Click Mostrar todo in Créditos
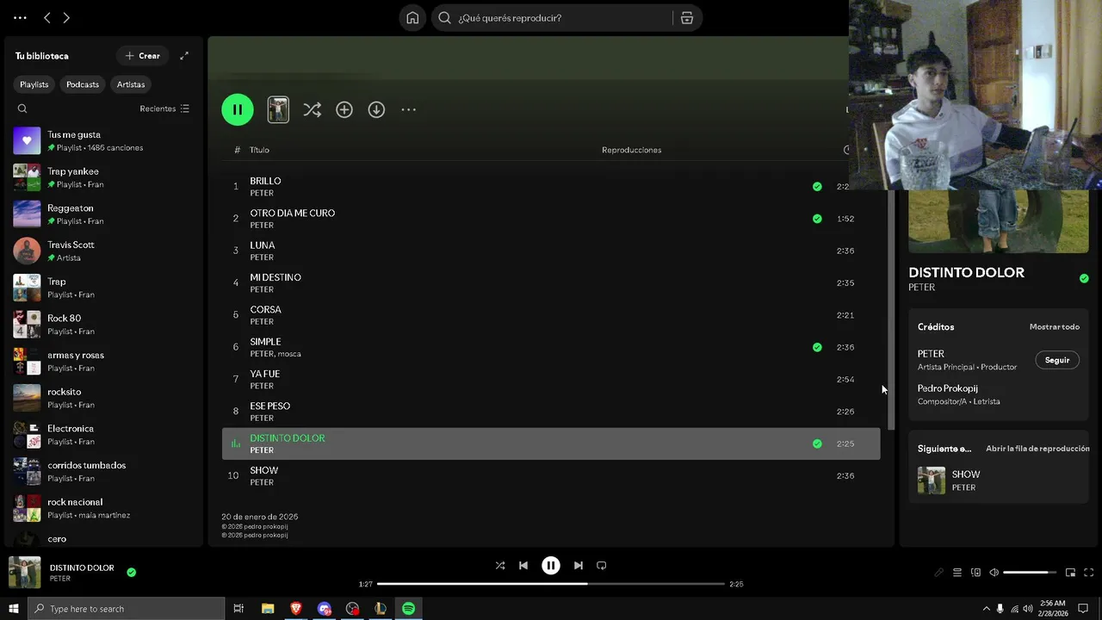 [x=1055, y=327]
